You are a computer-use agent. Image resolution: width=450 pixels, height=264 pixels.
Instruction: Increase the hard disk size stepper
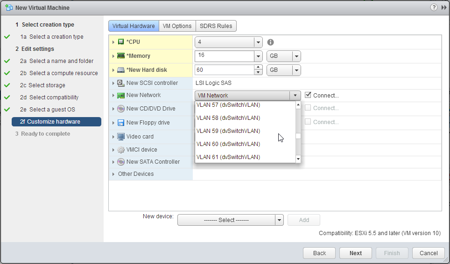(x=258, y=67)
